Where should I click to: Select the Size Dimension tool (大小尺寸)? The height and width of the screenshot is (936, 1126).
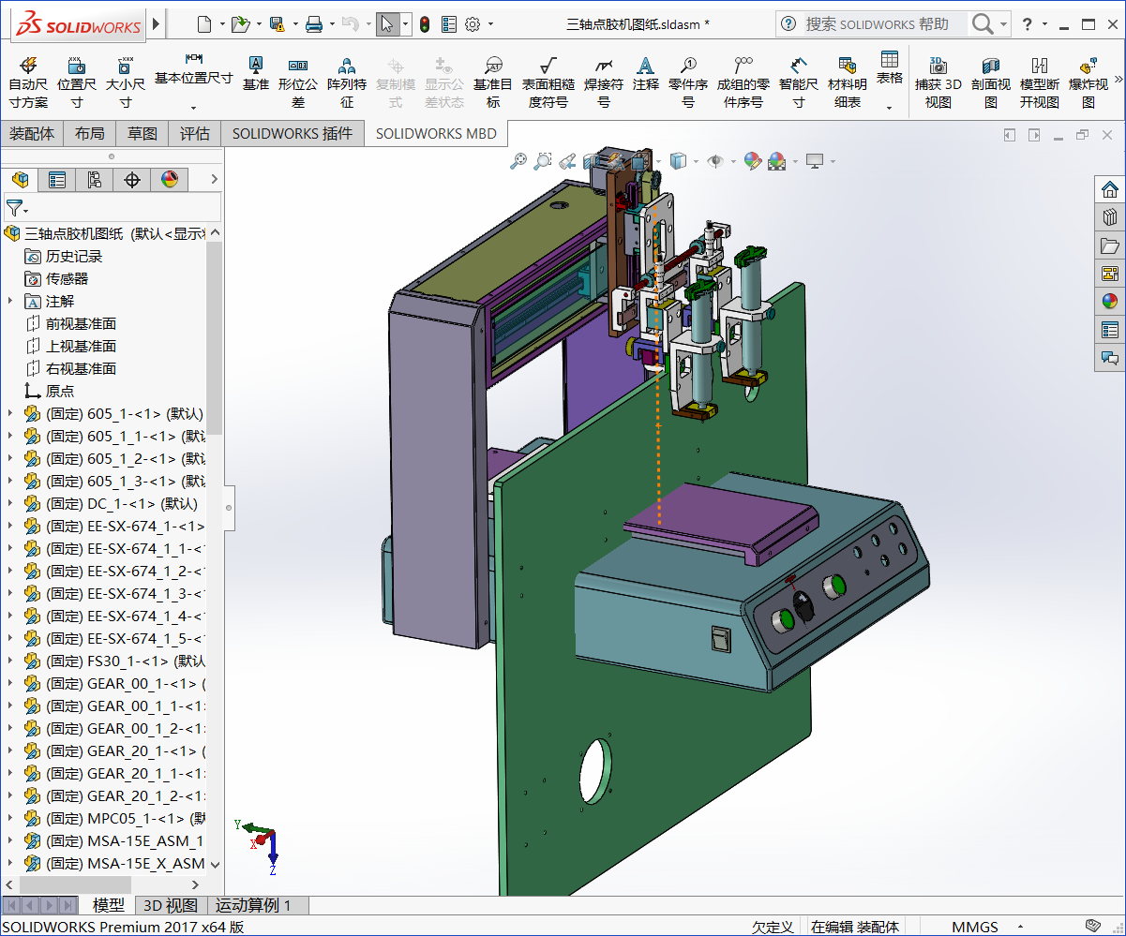click(x=125, y=82)
